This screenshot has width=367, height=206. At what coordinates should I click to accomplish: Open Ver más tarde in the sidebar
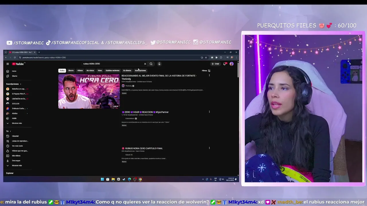[14, 146]
